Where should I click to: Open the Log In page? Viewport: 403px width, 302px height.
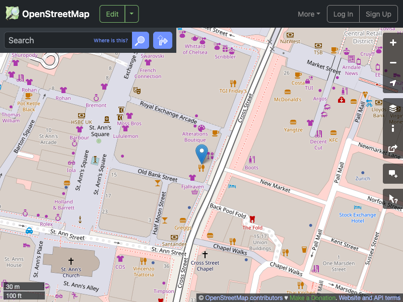point(343,14)
